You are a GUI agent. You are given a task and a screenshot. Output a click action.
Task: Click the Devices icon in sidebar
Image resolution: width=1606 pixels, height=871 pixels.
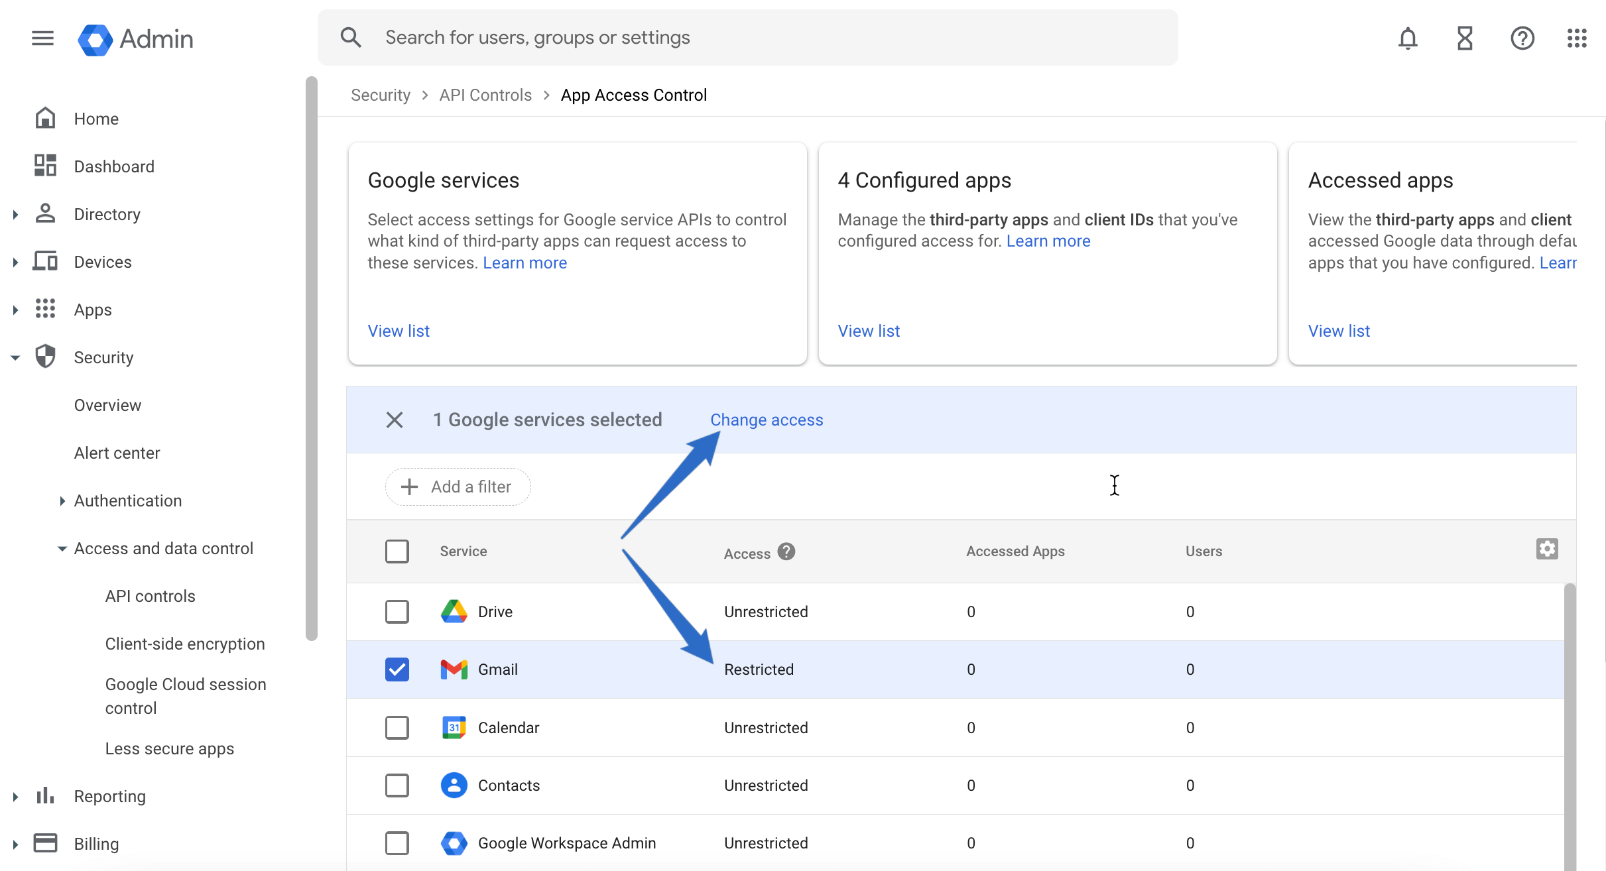click(45, 261)
